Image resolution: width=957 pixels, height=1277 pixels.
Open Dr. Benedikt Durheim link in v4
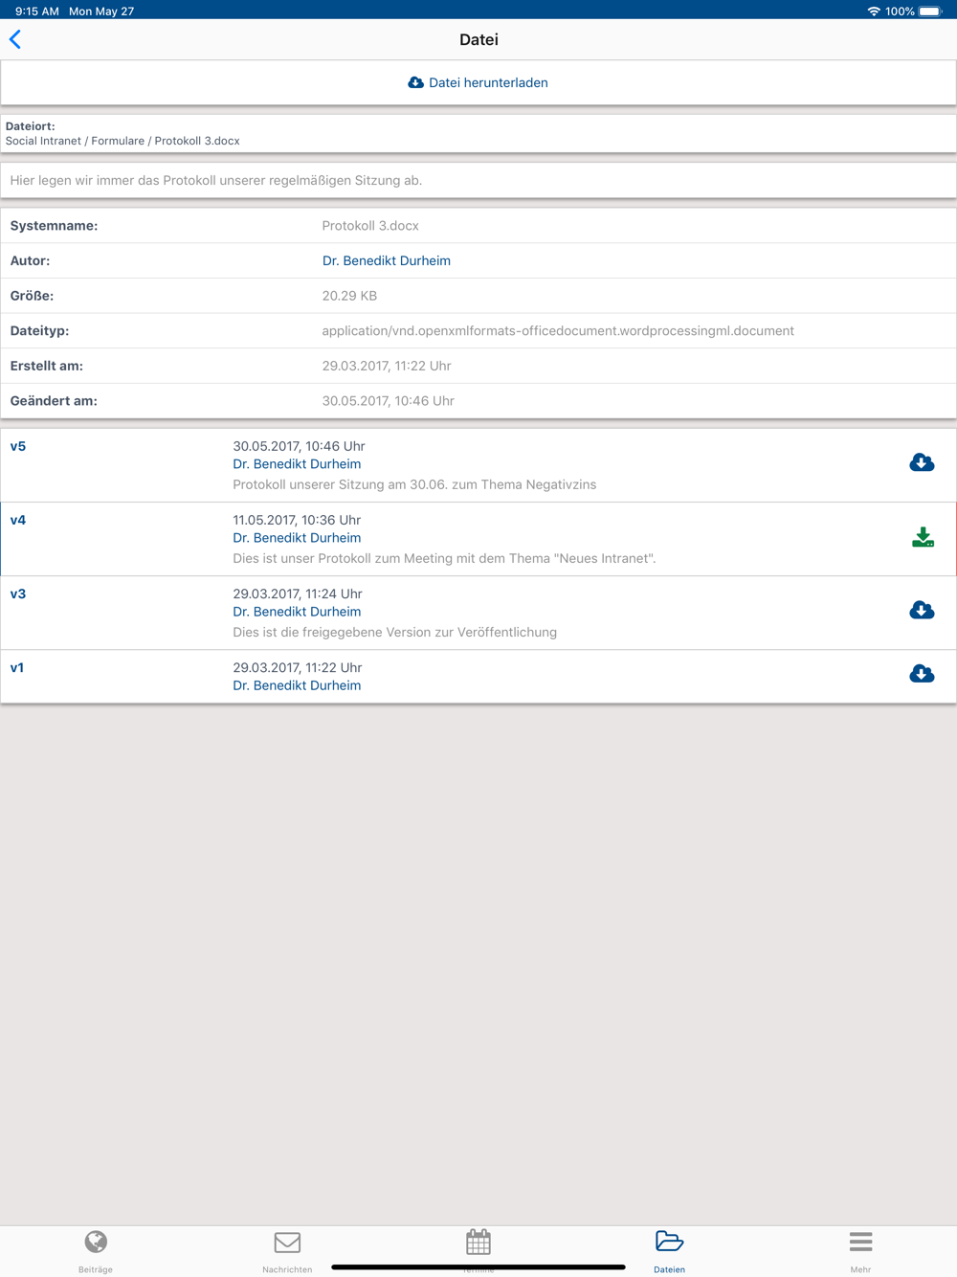coord(297,538)
